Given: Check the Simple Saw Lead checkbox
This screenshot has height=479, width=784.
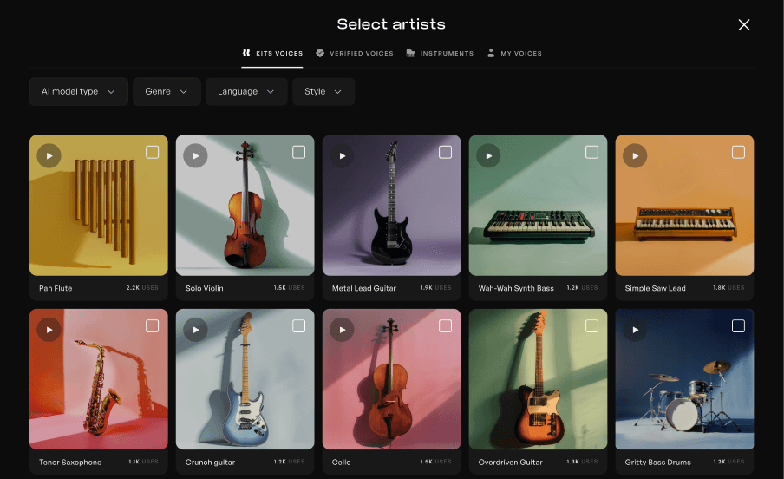Looking at the screenshot, I should tap(738, 152).
